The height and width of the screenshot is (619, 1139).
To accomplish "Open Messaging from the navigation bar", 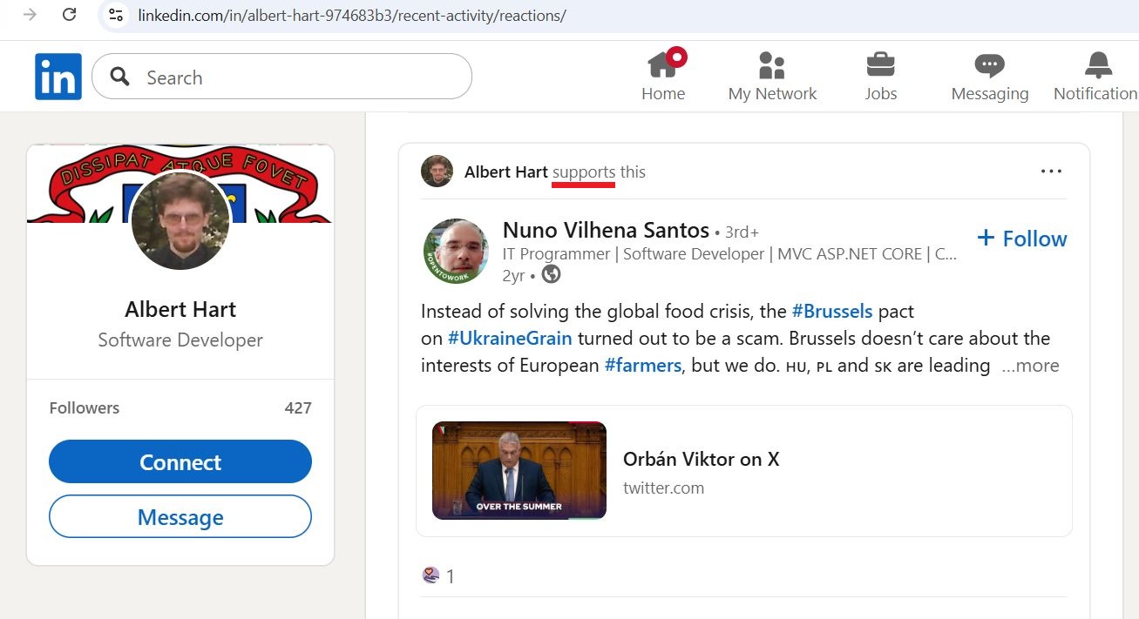I will click(x=989, y=75).
